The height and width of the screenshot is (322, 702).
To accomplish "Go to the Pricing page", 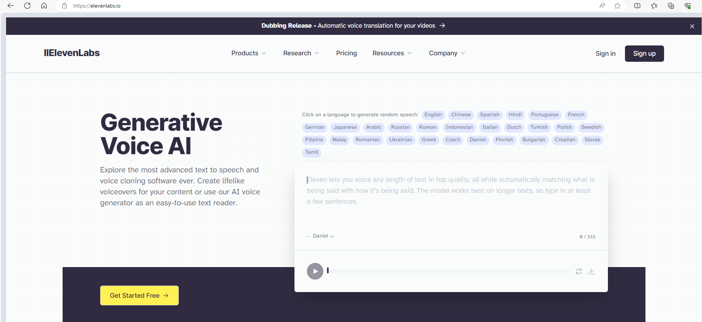I will pyautogui.click(x=346, y=53).
